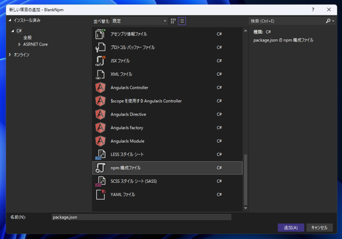Select 'LESS スタイル シート' text
The height and width of the screenshot is (239, 342).
(127, 155)
